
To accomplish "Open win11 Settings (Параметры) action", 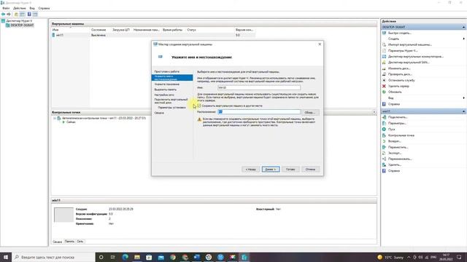I will [x=397, y=123].
